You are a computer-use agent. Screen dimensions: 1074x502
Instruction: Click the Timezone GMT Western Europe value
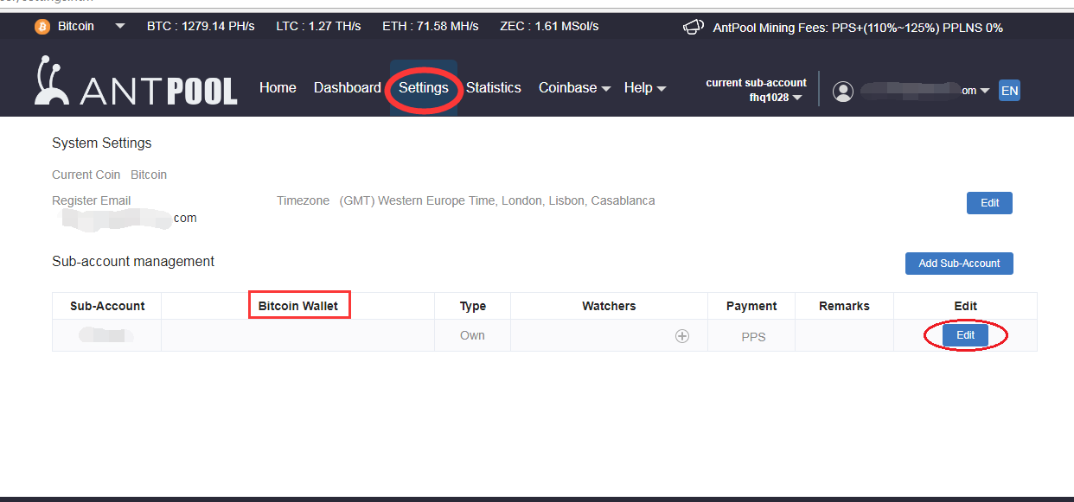[x=497, y=200]
